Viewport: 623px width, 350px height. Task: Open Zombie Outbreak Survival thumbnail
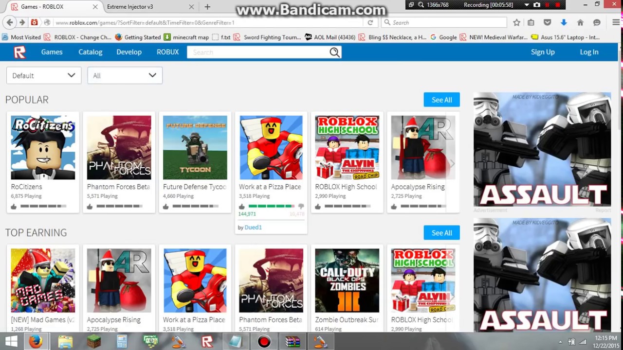click(347, 280)
